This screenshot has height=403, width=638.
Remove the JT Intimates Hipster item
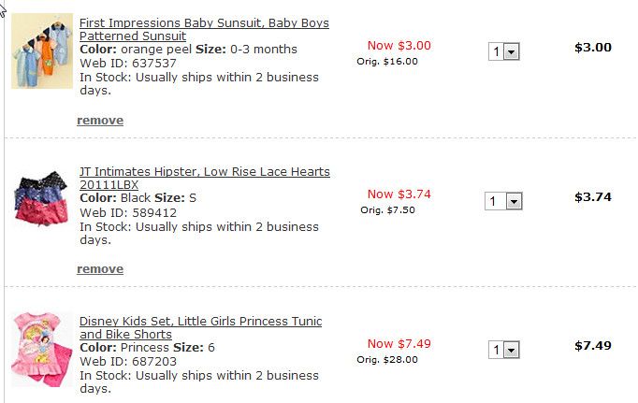[x=100, y=269]
